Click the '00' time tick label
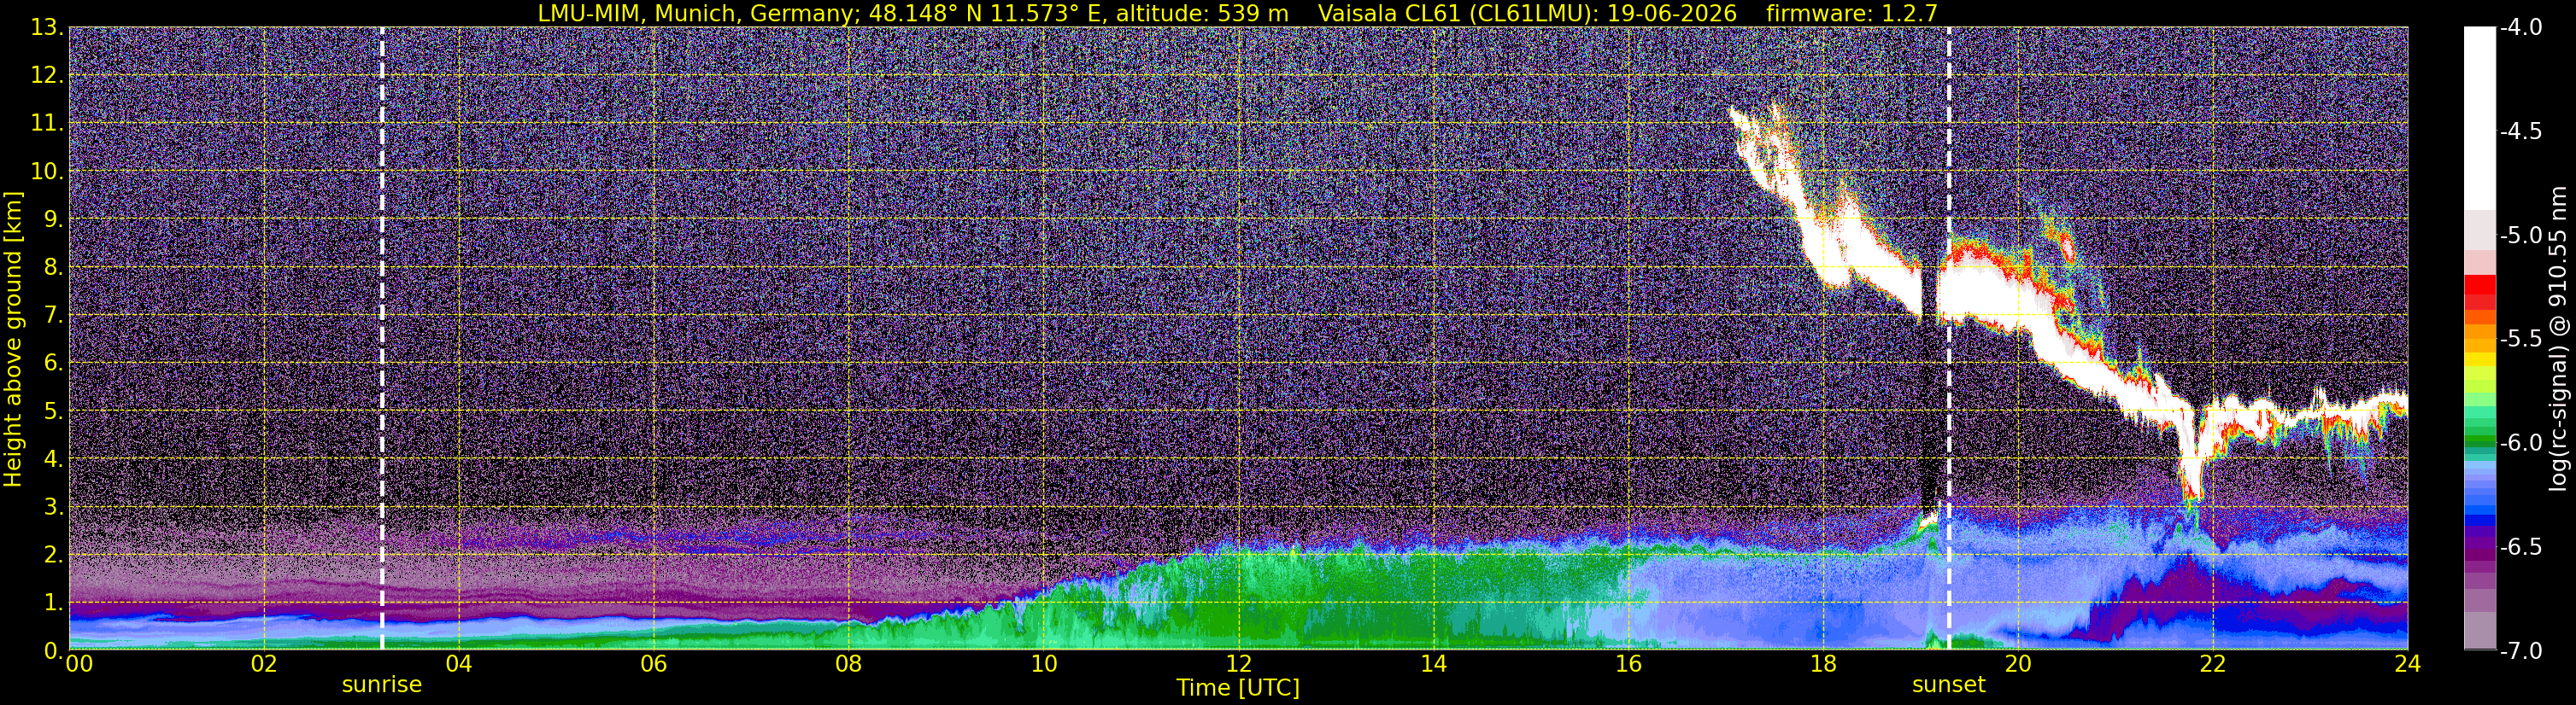This screenshot has height=705, width=2576. [x=79, y=663]
